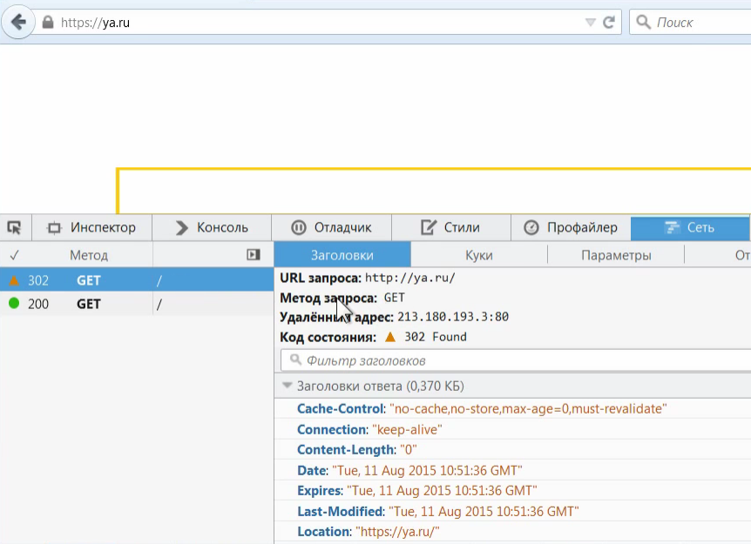This screenshot has height=544, width=751.
Task: Switch to the Стили tab
Action: tap(450, 227)
